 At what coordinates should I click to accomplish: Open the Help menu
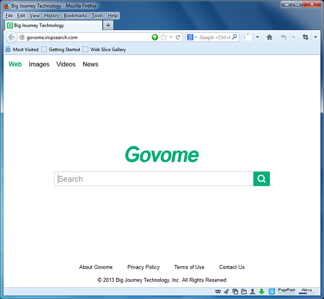(113, 16)
